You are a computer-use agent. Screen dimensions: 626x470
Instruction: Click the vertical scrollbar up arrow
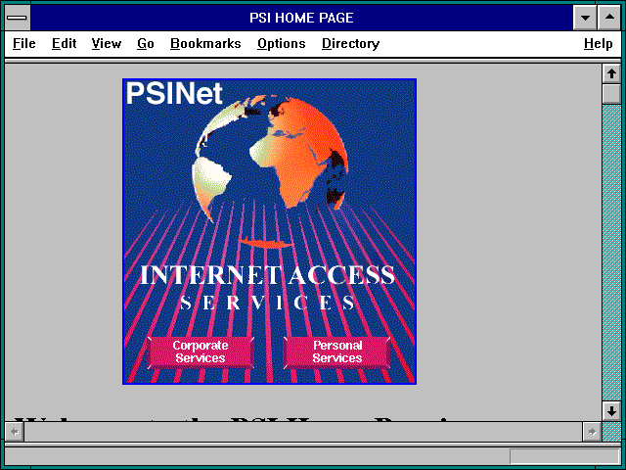click(611, 73)
